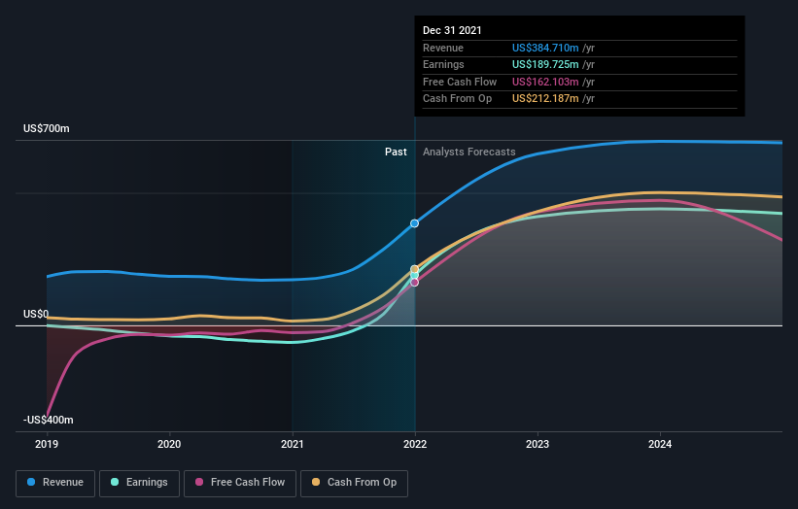Toggle the Cash From Op legend button

pos(354,483)
